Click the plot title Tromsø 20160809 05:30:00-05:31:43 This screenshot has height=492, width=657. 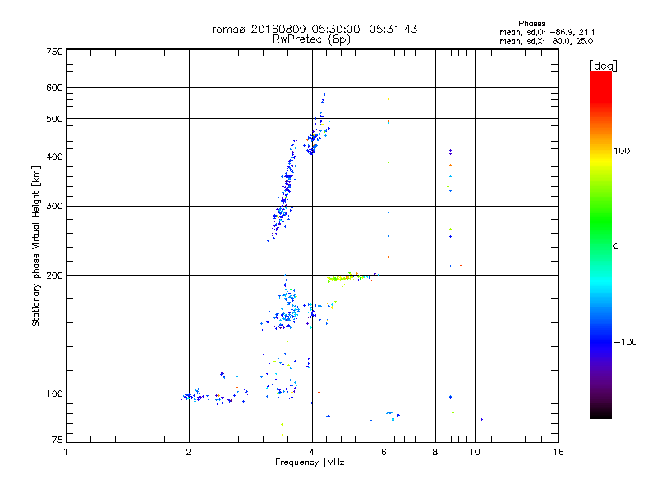point(311,29)
